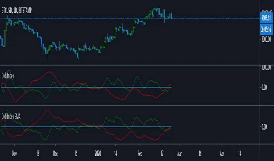This screenshot has width=274, height=161.
Task: Click the red line peak in Didi Index EMA pane
Action: point(47,110)
